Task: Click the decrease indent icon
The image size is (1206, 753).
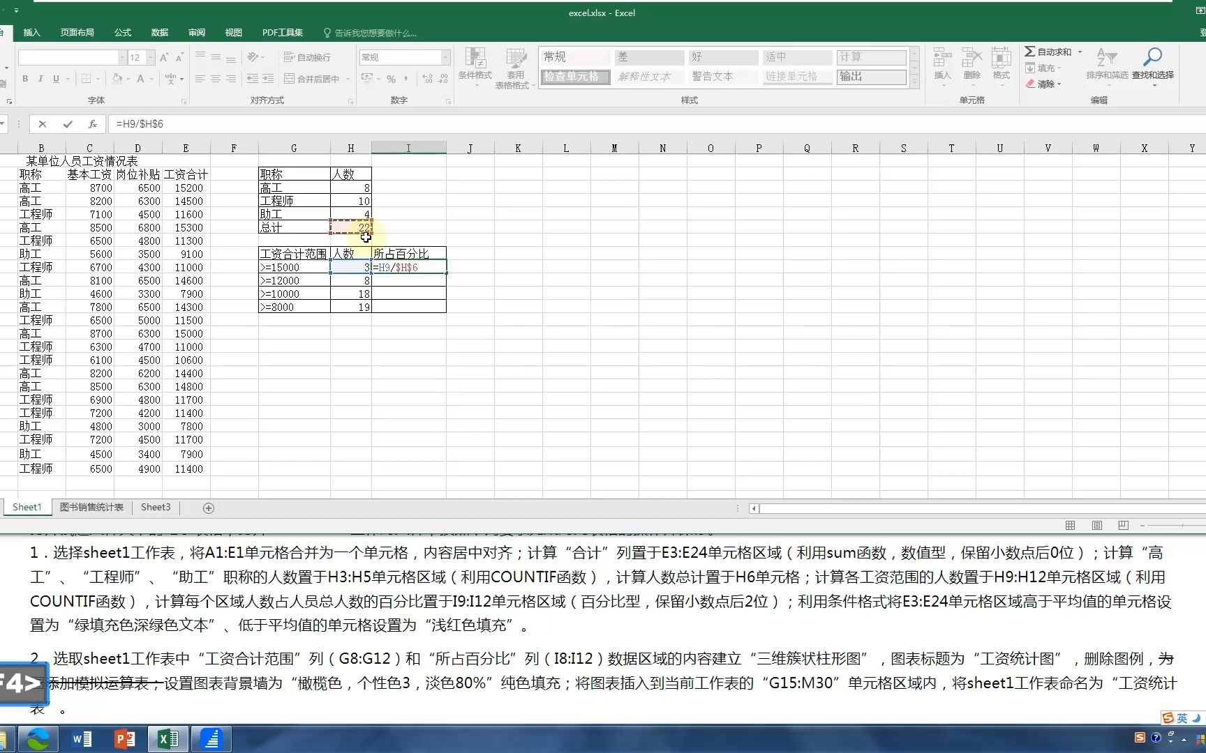Action: click(x=253, y=79)
